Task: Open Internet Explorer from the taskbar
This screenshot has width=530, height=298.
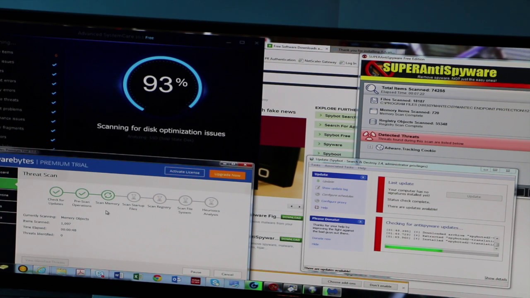Action: pyautogui.click(x=41, y=270)
